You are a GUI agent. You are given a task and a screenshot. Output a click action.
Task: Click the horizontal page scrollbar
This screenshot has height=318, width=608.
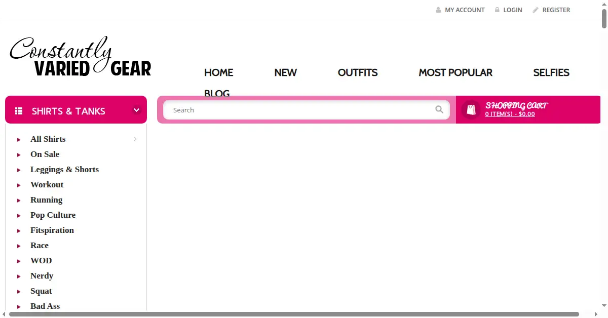pos(294,314)
